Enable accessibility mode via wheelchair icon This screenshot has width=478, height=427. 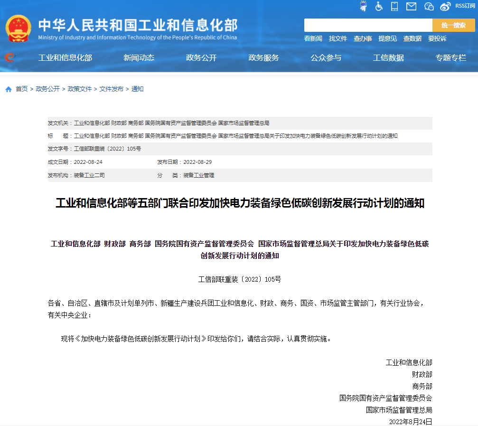[x=379, y=6]
